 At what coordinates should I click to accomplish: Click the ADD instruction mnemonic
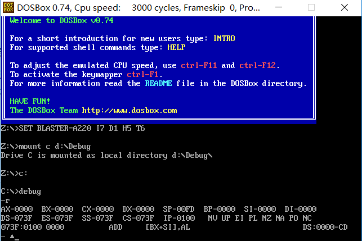click(x=115, y=227)
